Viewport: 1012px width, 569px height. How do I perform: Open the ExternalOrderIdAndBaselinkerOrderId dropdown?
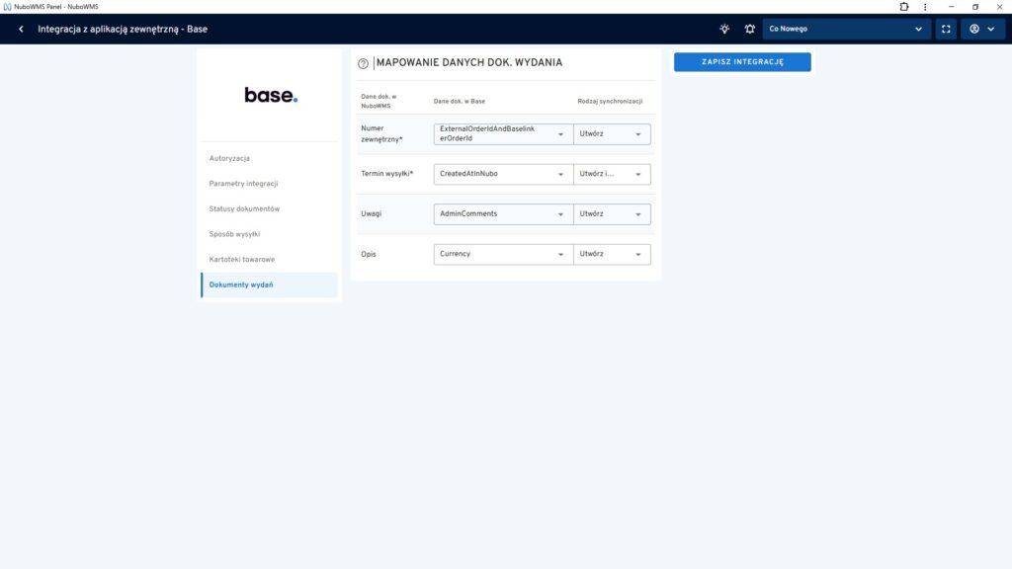502,133
